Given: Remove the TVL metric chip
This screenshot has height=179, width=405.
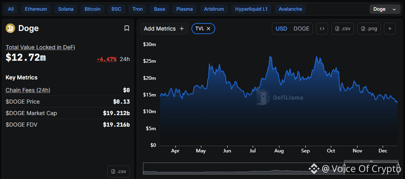Looking at the screenshot, I should tap(208, 29).
